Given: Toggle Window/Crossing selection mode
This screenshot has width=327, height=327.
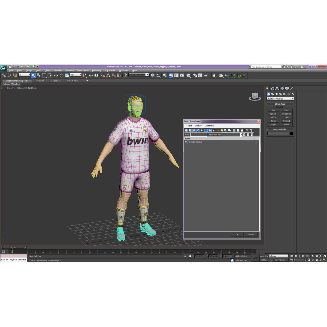Looking at the screenshot, I should click(49, 75).
